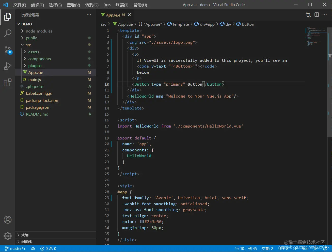Click the HelloWorld.vue import path string
Viewport: 332px width, 252px height.
point(208,126)
